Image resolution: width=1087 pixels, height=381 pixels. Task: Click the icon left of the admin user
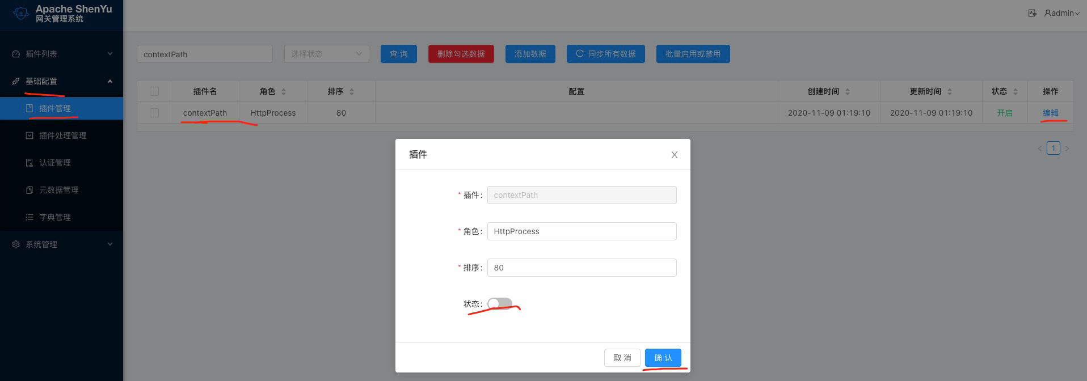[x=1032, y=13]
